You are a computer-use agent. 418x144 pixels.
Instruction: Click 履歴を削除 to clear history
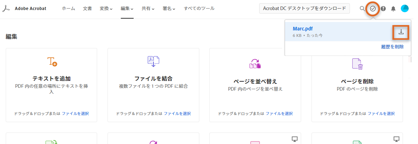click(393, 47)
